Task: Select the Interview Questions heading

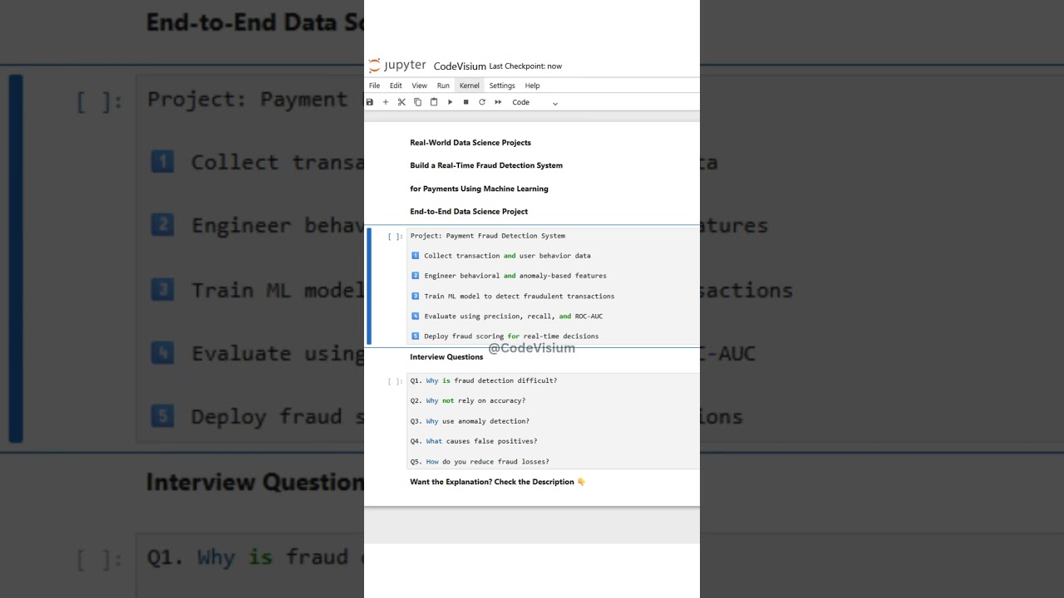Action: coord(446,357)
